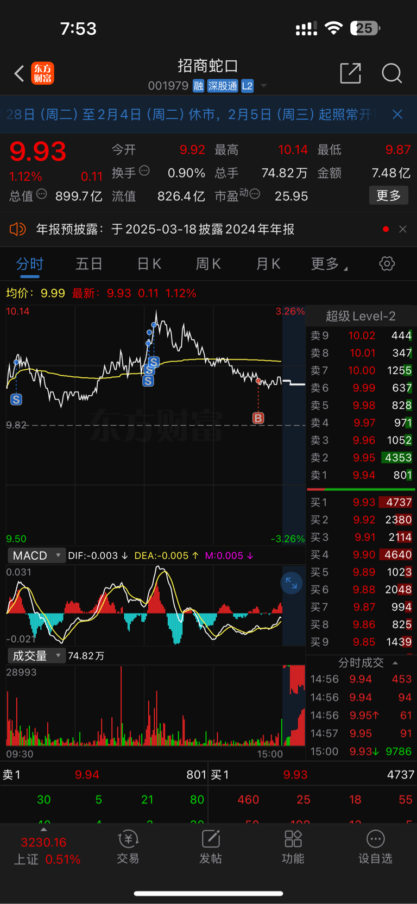The width and height of the screenshot is (417, 904).
Task: Dismiss the 年报预披露 announcement
Action: pos(403,229)
